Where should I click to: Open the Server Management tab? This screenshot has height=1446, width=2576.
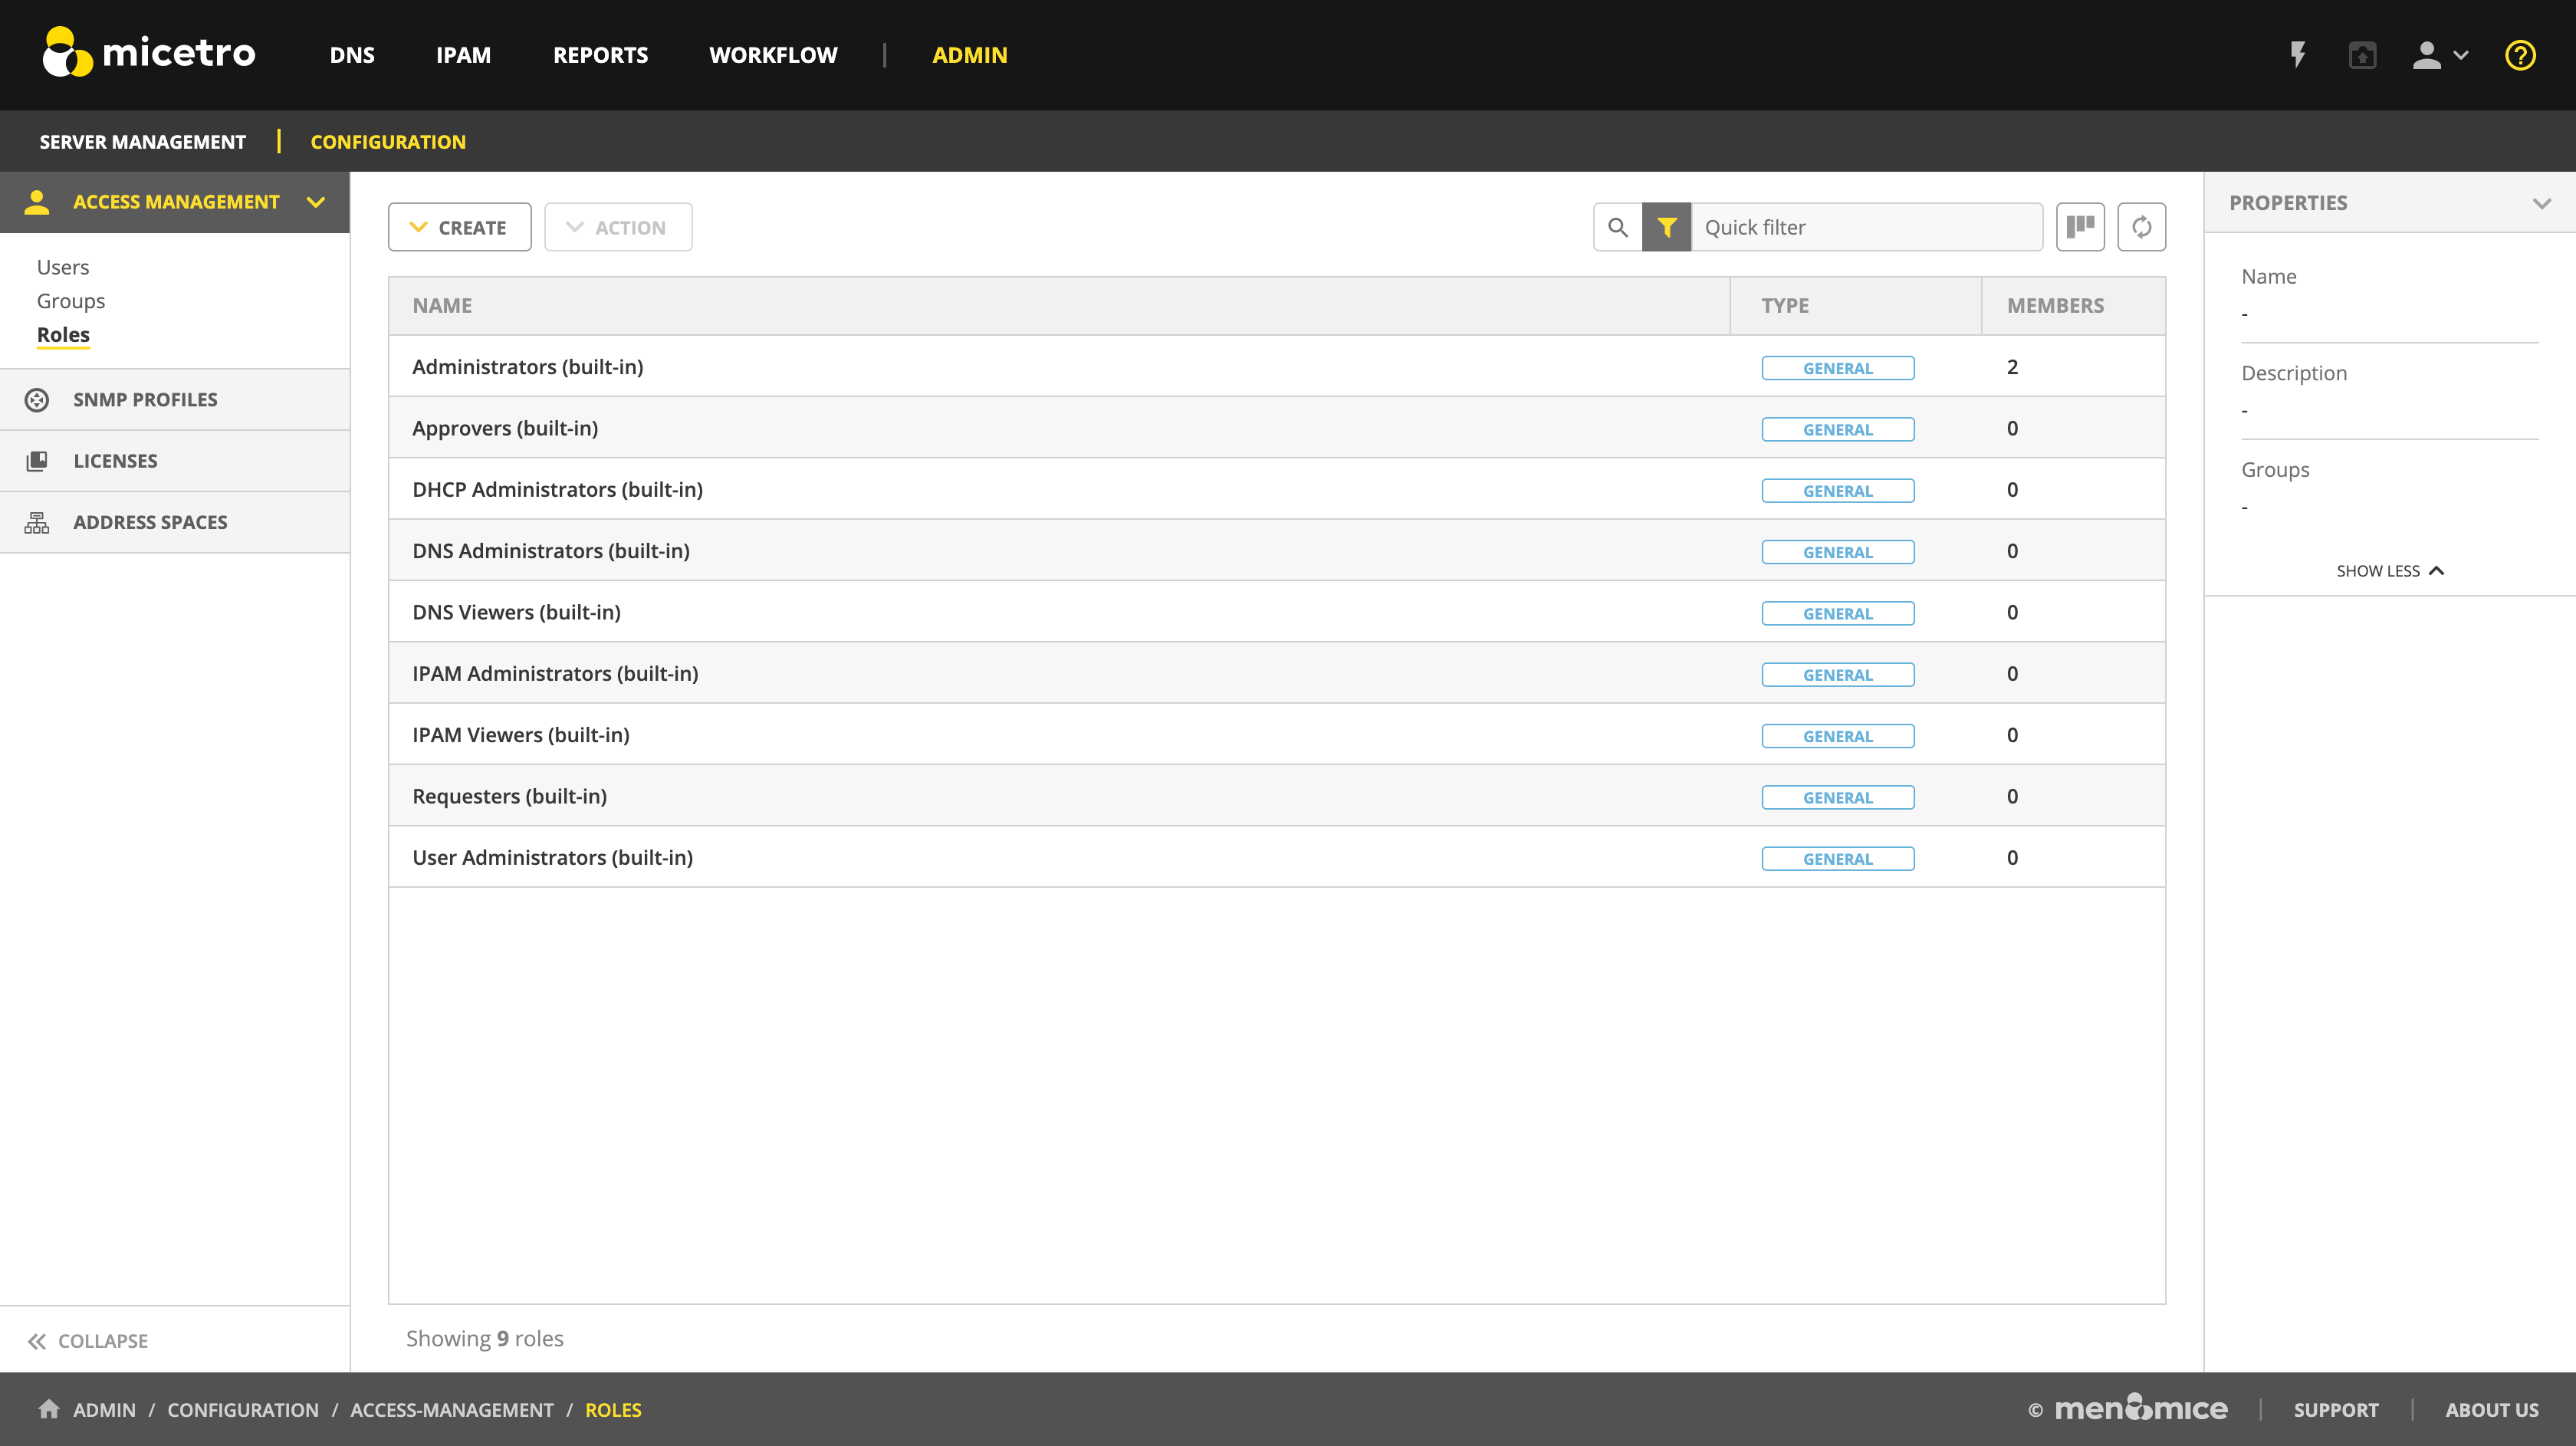pos(142,142)
